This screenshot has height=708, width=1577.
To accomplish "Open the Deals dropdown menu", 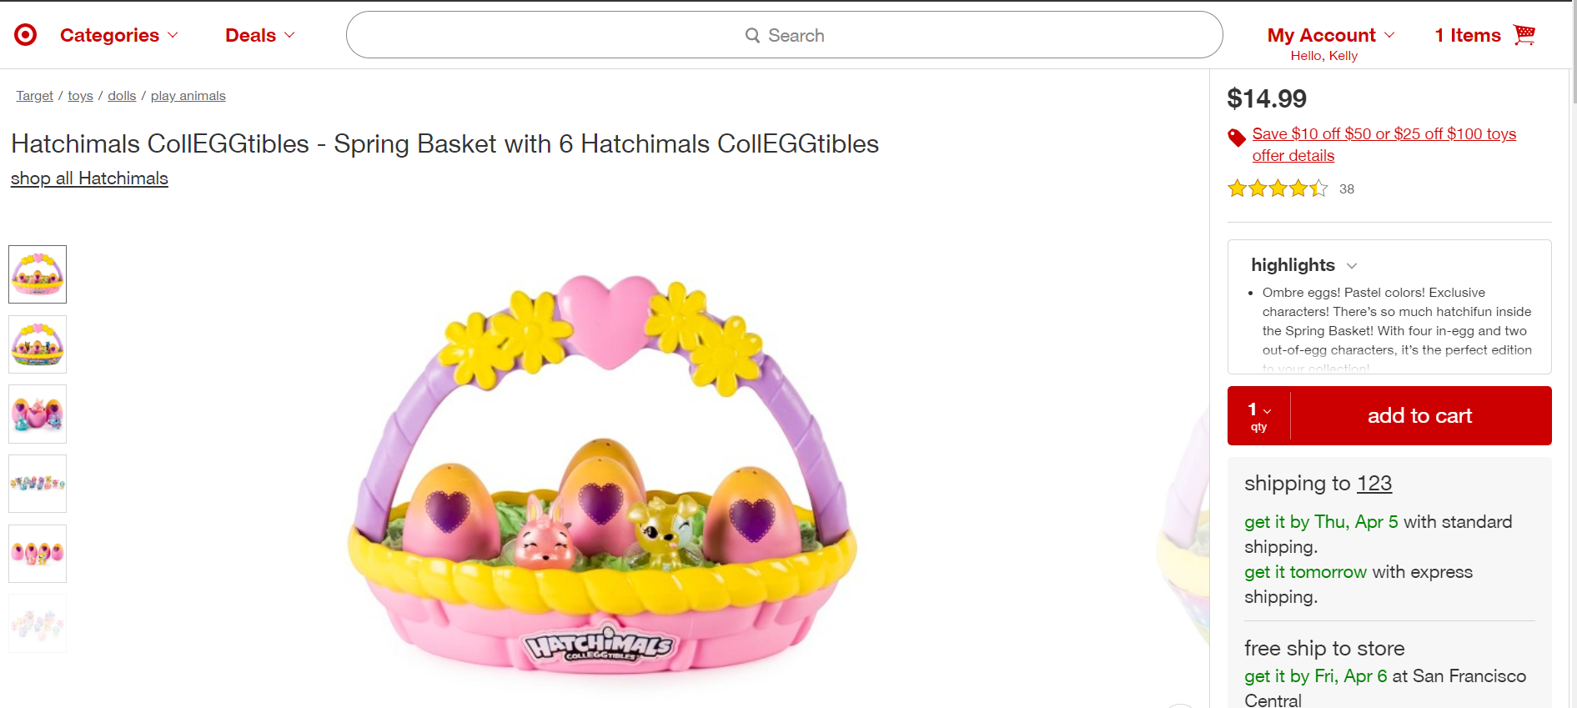I will tap(259, 35).
